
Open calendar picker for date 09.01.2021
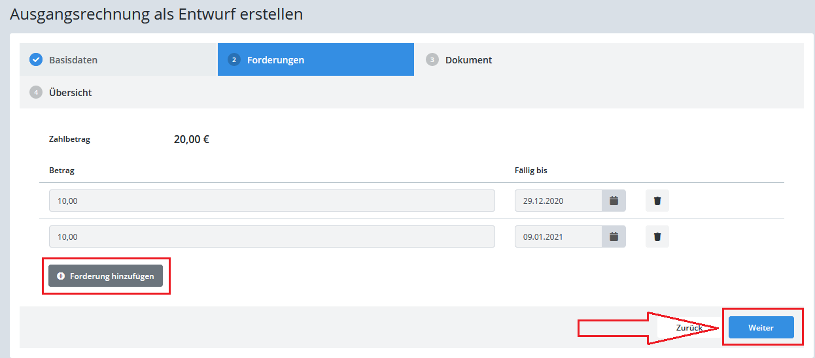click(614, 236)
